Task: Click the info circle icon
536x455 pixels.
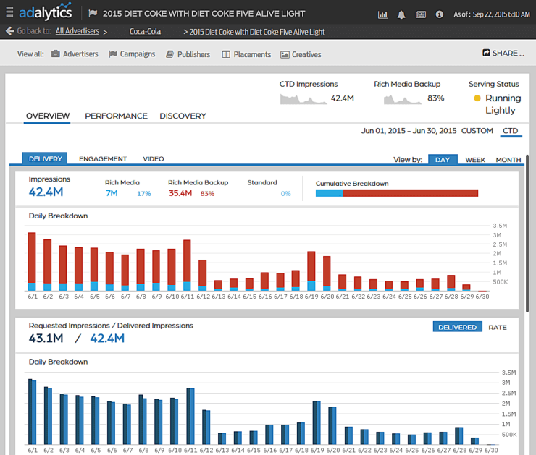Action: click(x=439, y=14)
